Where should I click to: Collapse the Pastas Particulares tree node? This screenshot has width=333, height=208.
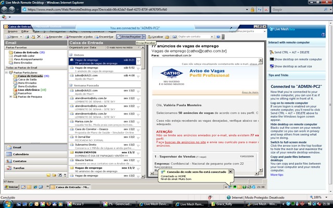click(x=7, y=72)
